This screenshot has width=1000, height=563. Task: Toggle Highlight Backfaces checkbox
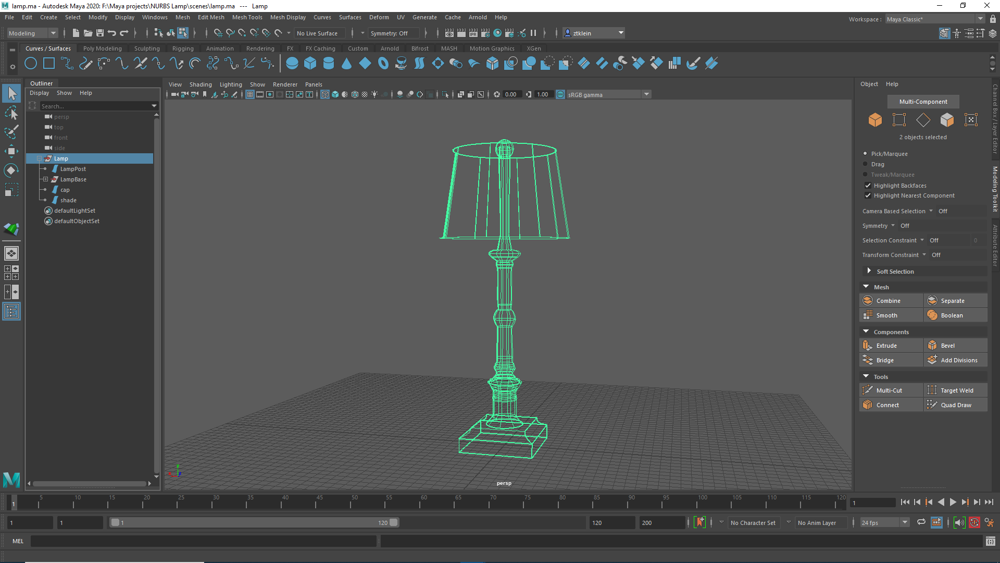click(868, 186)
